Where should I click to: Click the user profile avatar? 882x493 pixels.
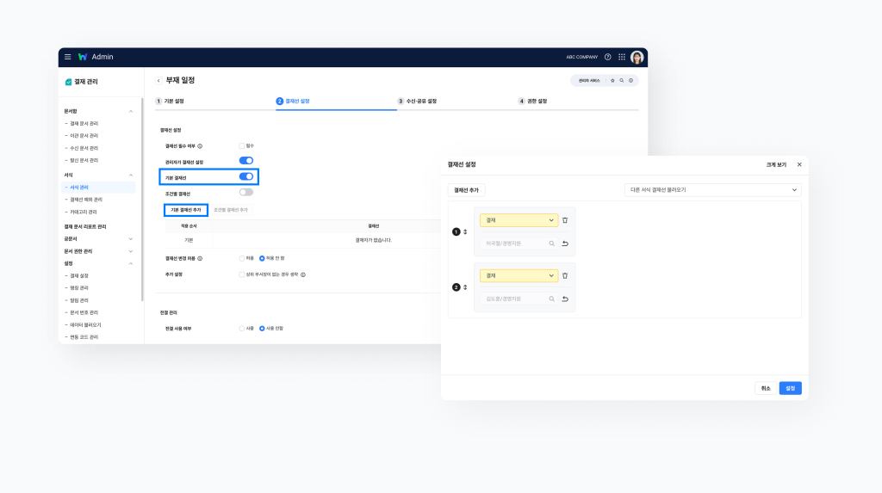(637, 57)
